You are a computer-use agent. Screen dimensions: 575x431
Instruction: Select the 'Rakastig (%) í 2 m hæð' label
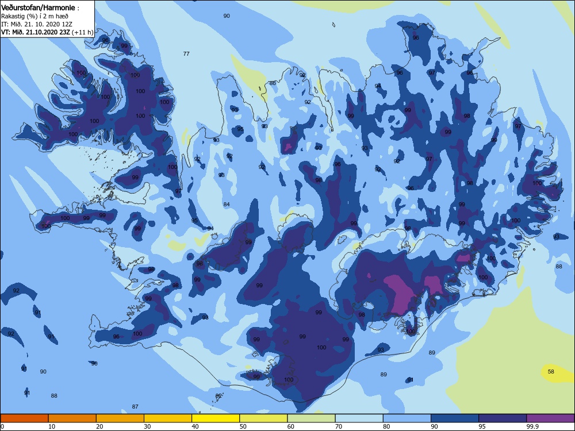click(x=34, y=16)
